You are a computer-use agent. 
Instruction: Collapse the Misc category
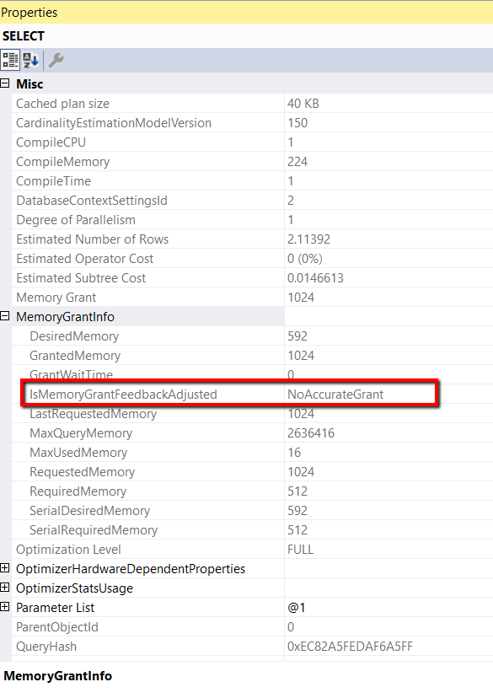point(5,83)
